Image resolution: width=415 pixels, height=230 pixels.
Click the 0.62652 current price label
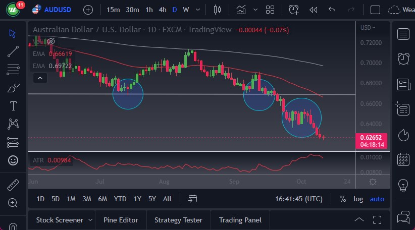pos(371,138)
